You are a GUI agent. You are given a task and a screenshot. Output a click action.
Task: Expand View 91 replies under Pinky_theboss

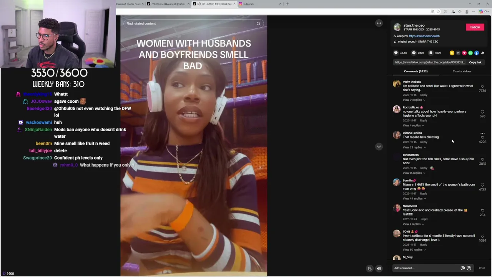tap(414, 100)
